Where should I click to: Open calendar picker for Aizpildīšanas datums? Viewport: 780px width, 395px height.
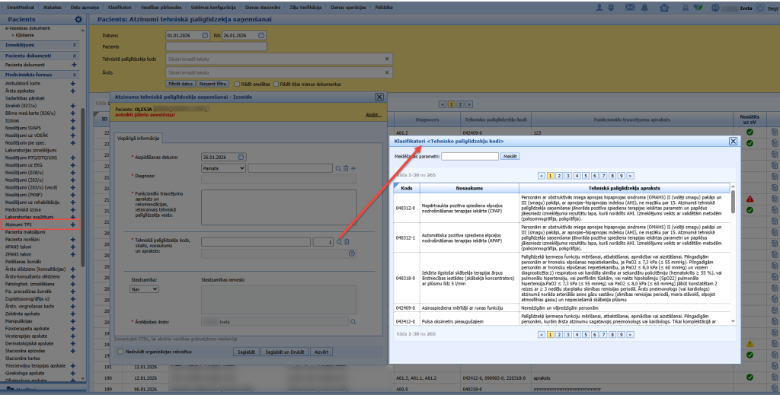tap(241, 157)
